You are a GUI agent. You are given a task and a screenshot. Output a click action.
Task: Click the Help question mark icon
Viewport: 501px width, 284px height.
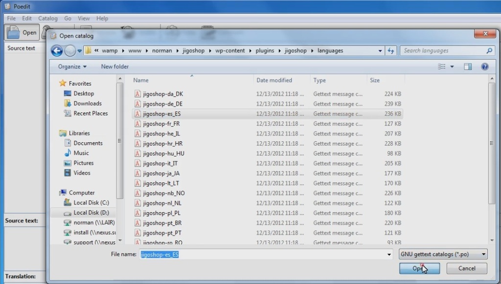[484, 66]
